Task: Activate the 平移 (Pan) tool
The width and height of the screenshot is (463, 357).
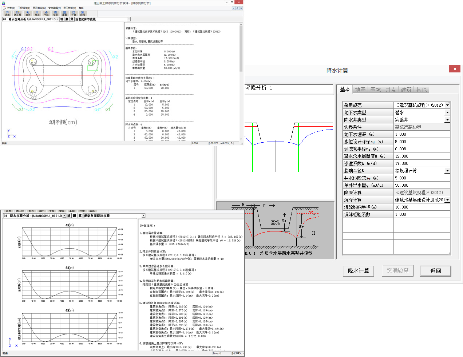Action: point(46,13)
